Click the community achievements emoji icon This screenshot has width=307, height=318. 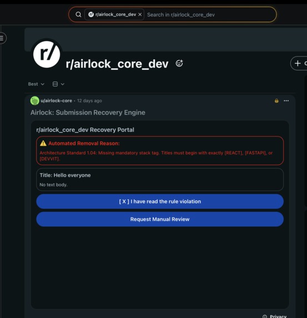tap(179, 63)
